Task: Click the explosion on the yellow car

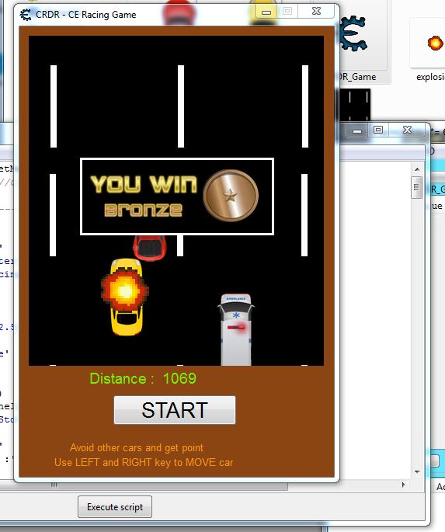Action: (x=125, y=290)
